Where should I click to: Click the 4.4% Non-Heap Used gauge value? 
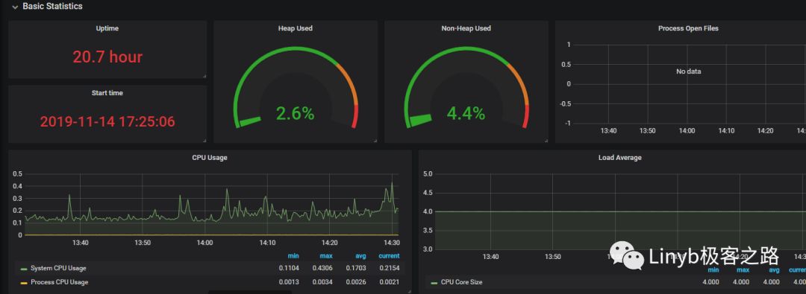pyautogui.click(x=466, y=113)
